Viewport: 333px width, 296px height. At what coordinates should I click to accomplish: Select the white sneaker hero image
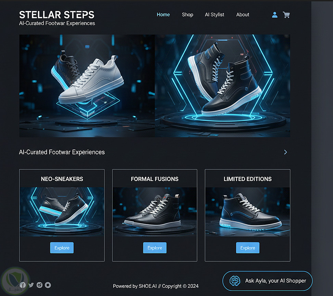(x=87, y=86)
